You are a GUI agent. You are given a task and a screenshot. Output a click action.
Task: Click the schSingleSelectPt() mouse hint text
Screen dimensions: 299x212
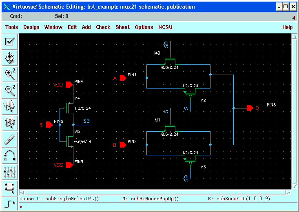[x=72, y=199]
